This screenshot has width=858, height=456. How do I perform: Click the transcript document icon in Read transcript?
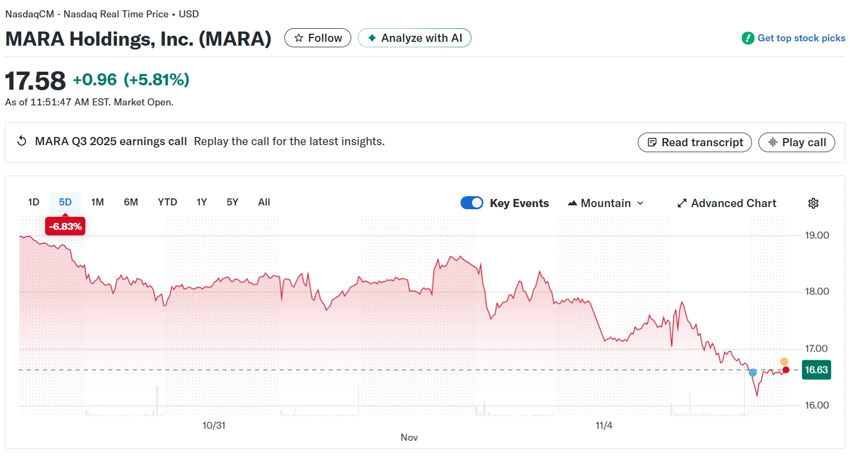click(652, 142)
